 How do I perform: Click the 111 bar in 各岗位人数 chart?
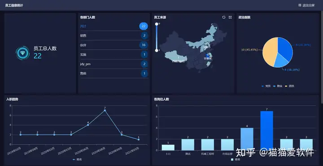coord(168,148)
